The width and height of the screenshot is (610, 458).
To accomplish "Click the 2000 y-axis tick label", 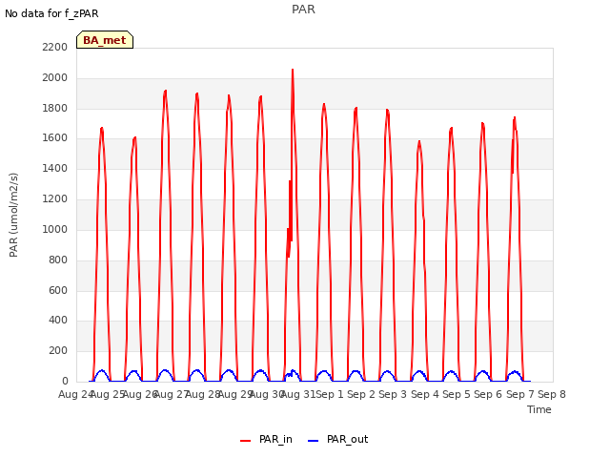I will point(55,77).
